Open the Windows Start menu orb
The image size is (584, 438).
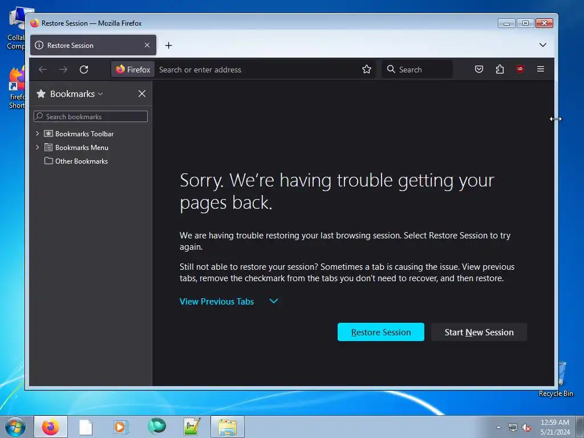(15, 427)
